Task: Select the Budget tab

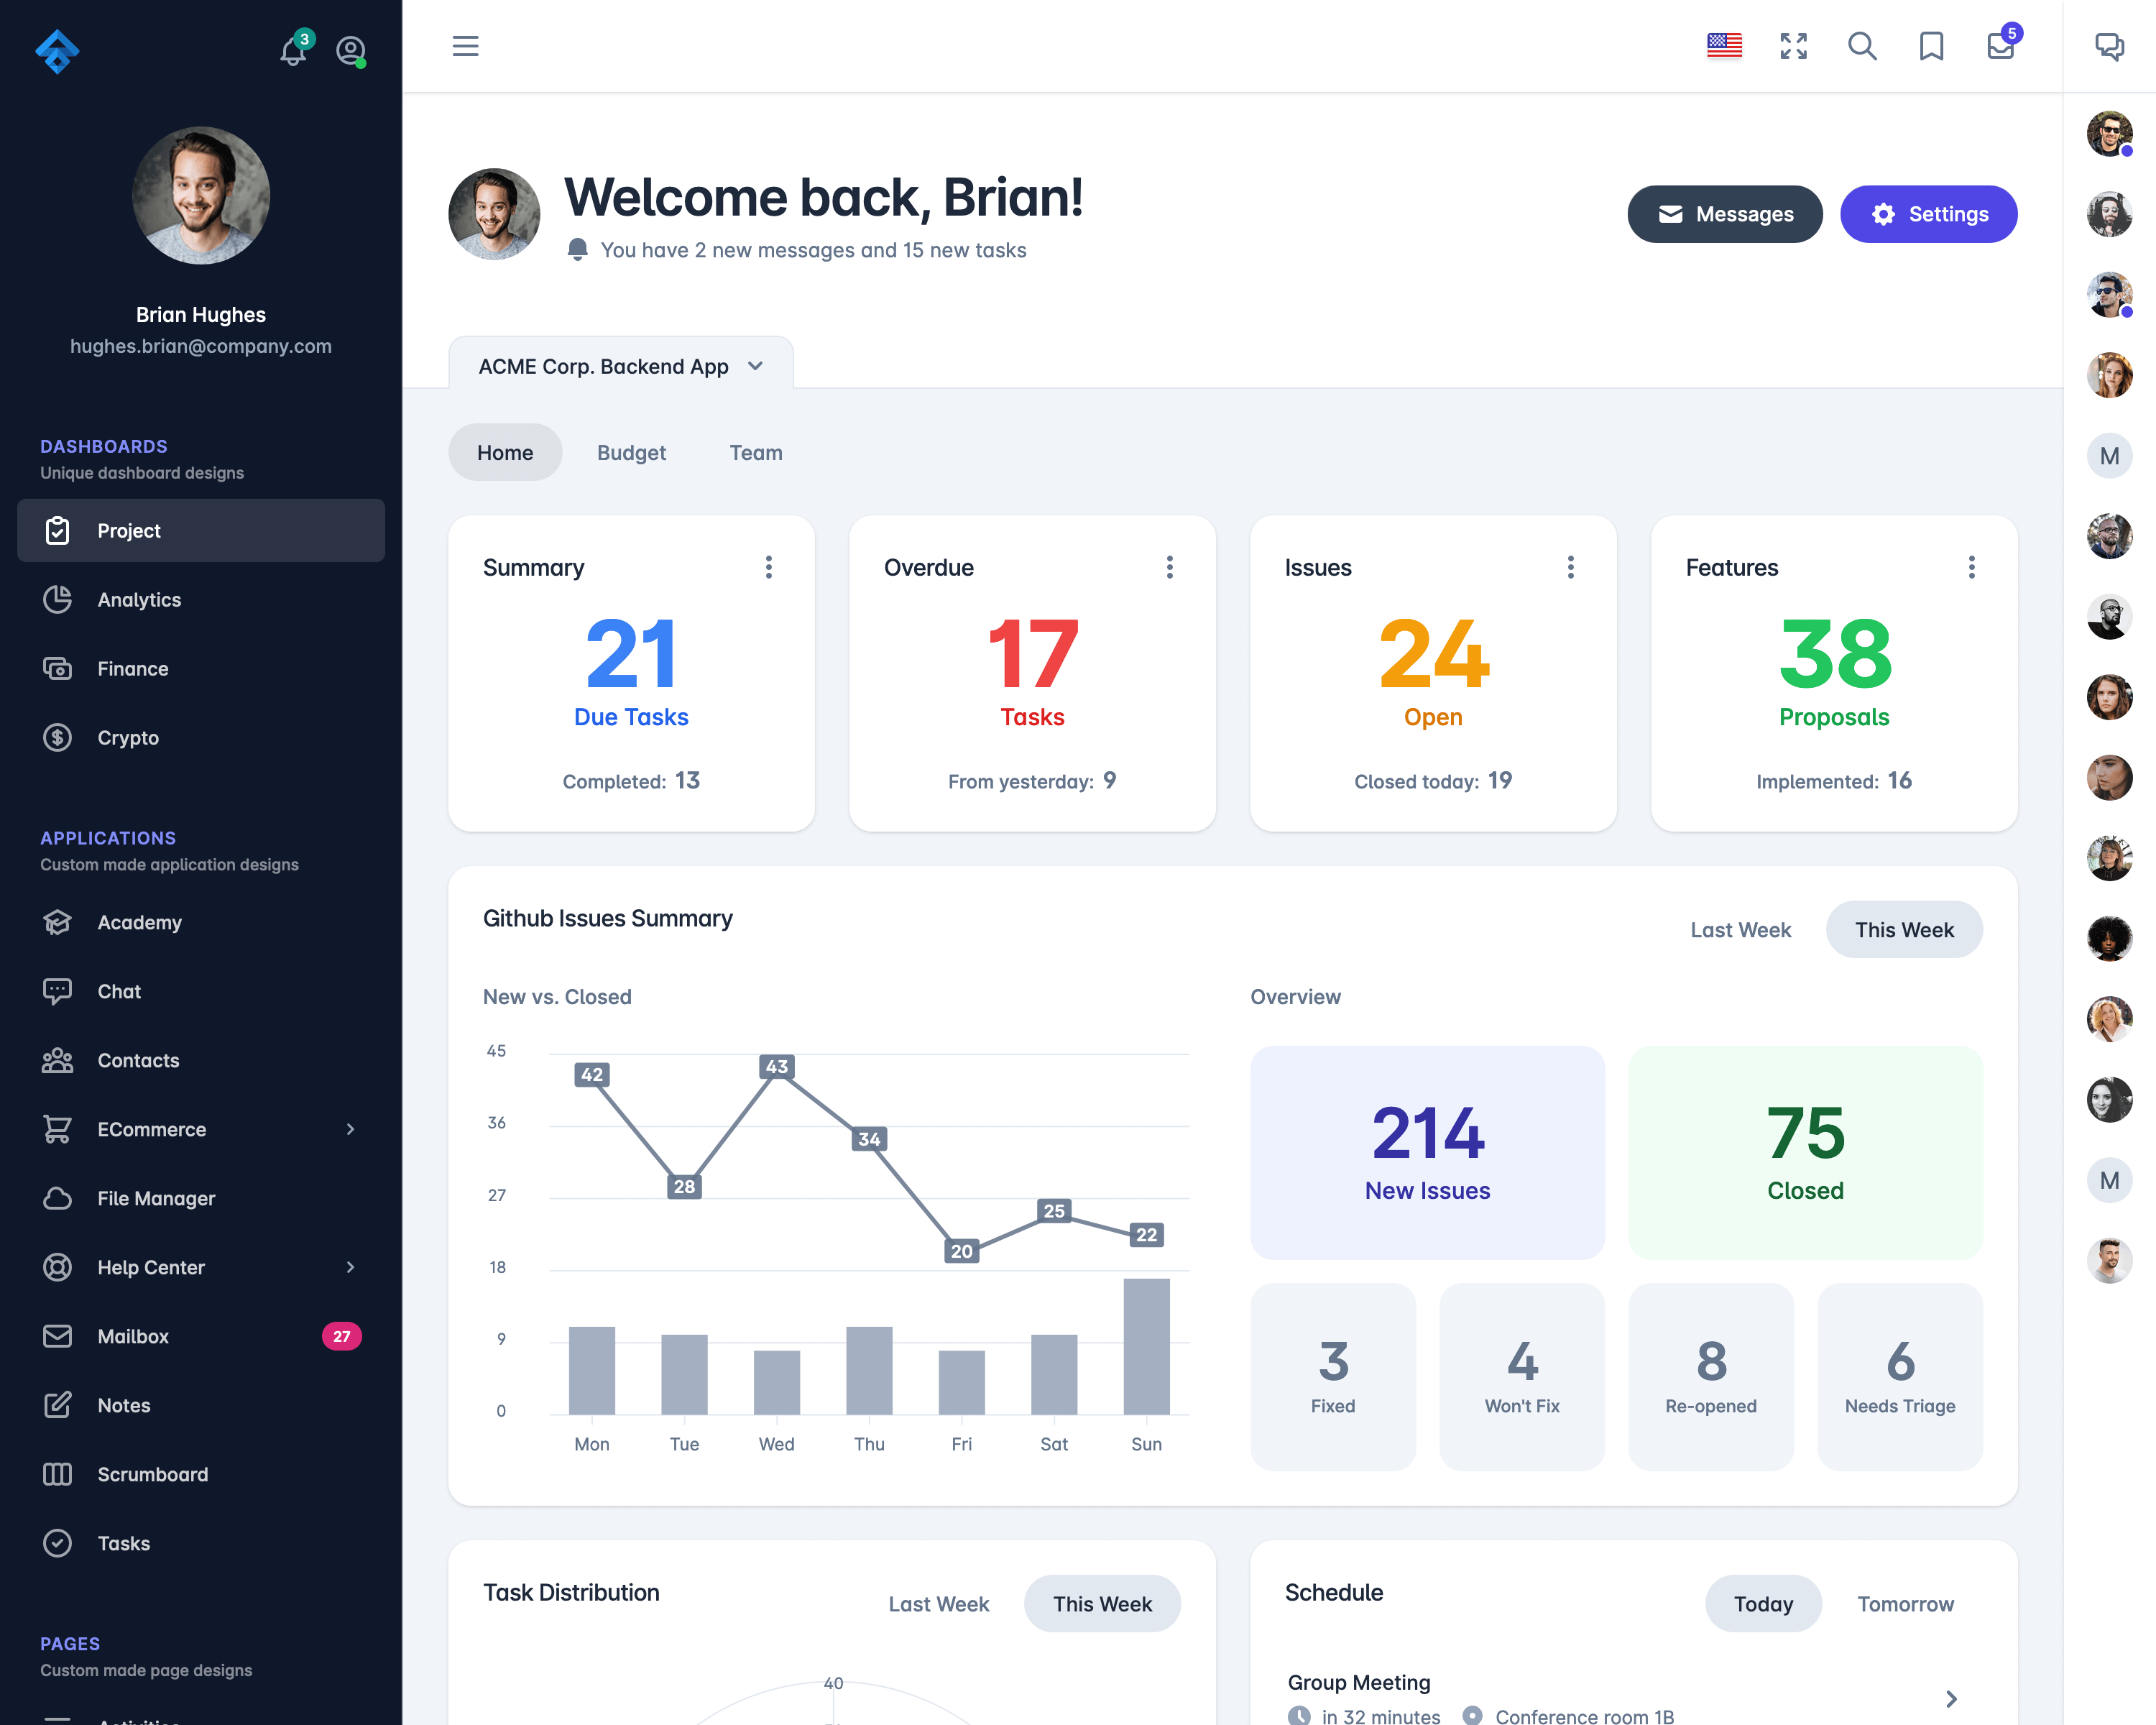Action: 632,452
